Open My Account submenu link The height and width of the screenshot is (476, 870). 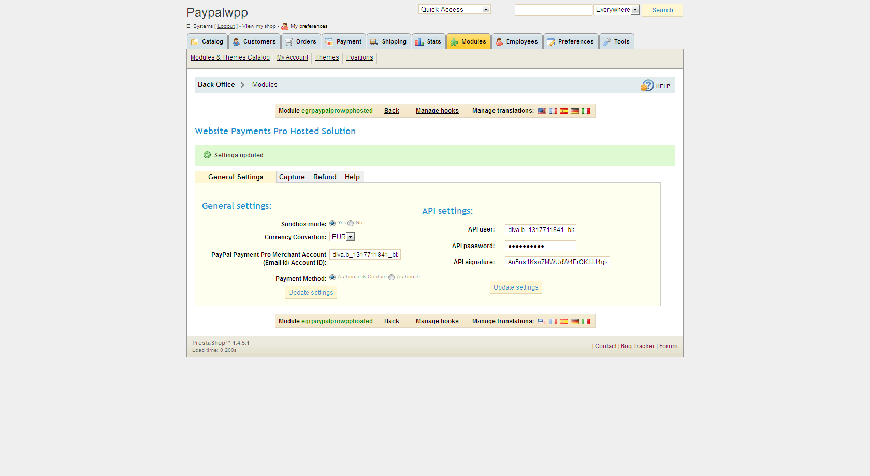pyautogui.click(x=293, y=57)
